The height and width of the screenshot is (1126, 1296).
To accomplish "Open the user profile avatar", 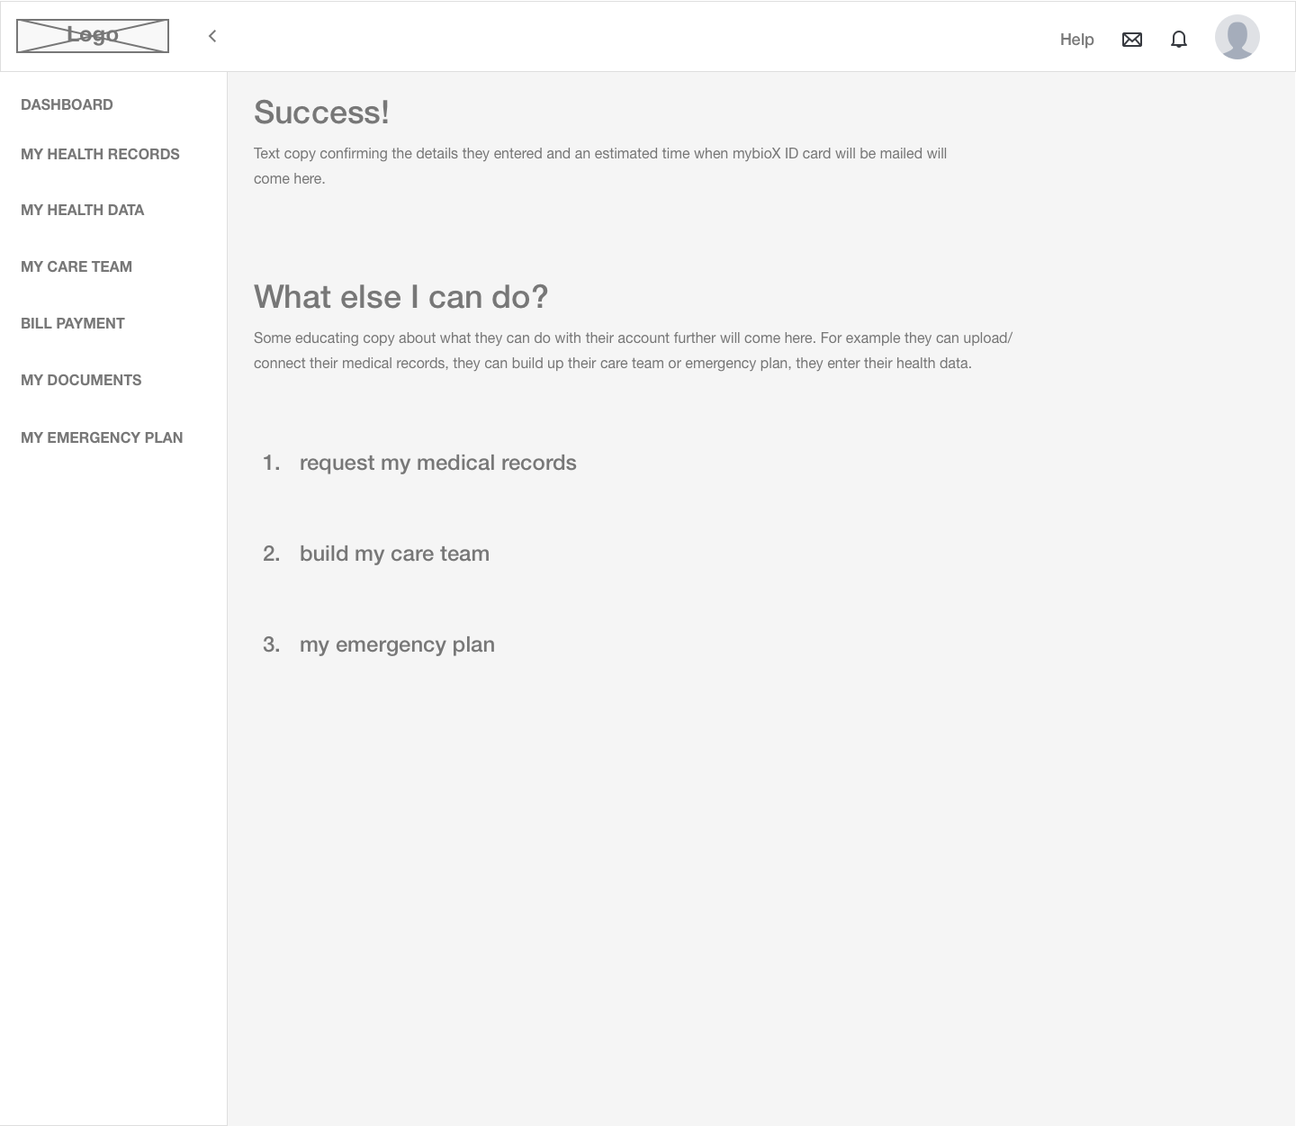I will tap(1237, 37).
